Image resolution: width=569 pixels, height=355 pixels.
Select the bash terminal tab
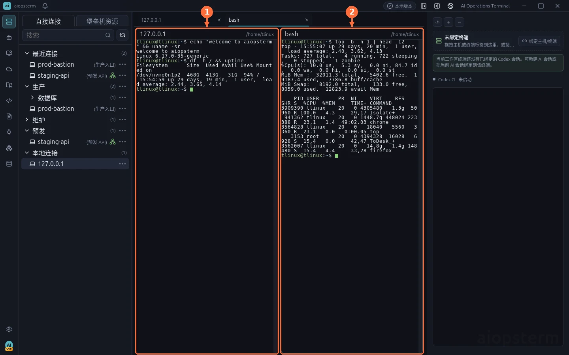point(234,20)
